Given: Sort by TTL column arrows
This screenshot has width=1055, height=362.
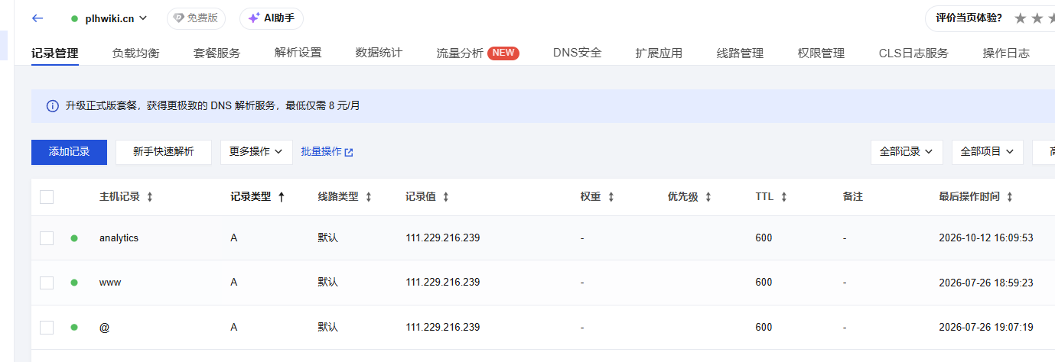Looking at the screenshot, I should click(783, 197).
